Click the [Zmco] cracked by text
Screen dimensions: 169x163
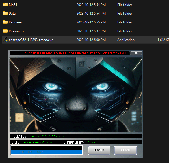(x=92, y=142)
